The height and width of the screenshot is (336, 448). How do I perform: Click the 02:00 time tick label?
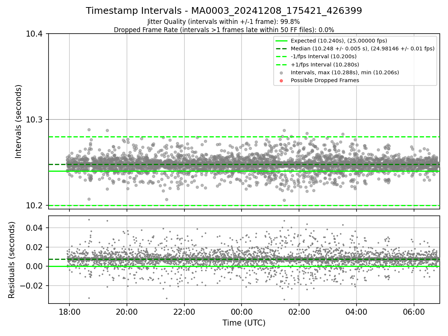click(299, 312)
